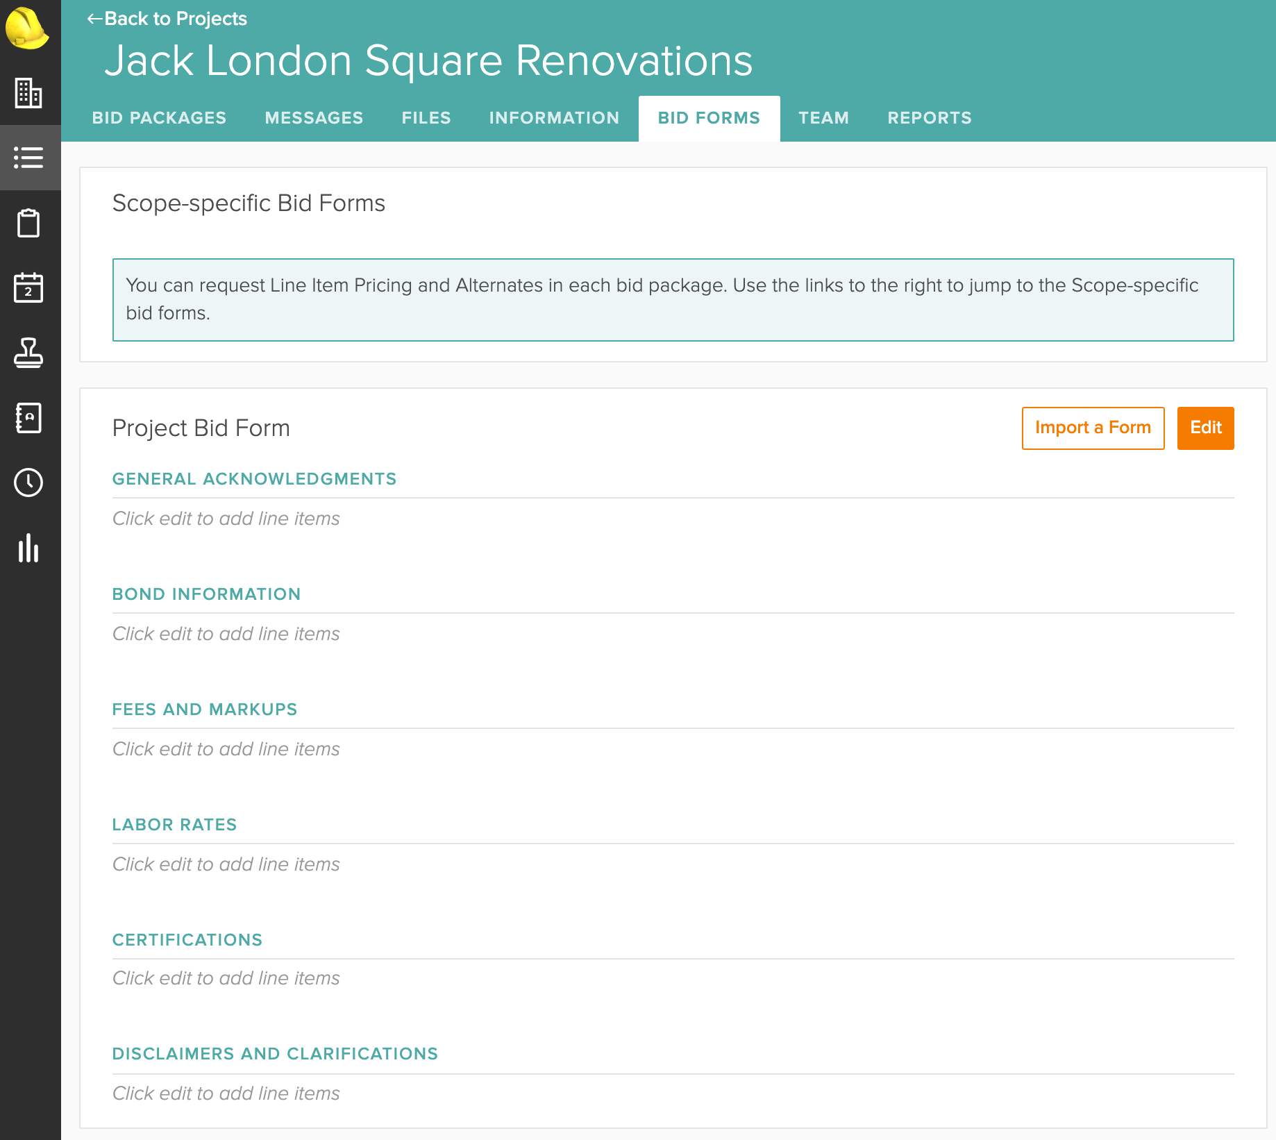Click the Import a Form button

pyautogui.click(x=1093, y=428)
